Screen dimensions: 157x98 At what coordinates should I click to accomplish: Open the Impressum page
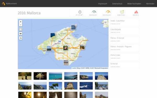pos(103,4)
